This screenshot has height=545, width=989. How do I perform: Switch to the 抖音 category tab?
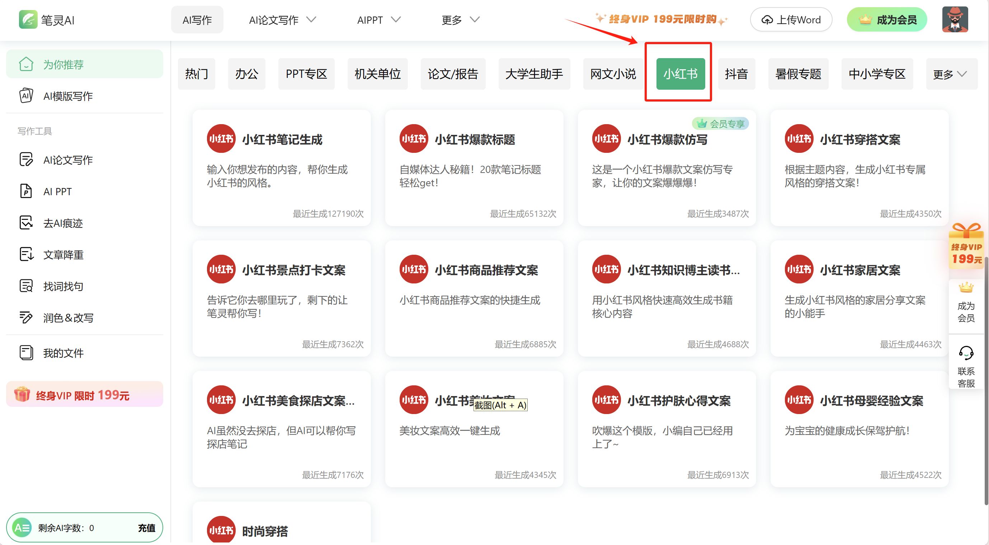[x=736, y=74]
